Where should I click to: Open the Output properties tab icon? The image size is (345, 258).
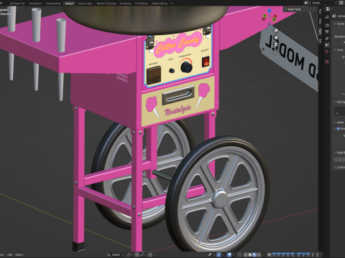[x=327, y=32]
